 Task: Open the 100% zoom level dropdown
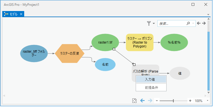point(207,101)
